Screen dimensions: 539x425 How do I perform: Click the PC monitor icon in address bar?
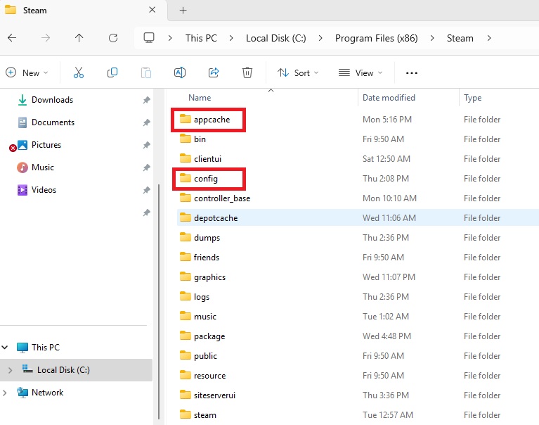coord(149,38)
